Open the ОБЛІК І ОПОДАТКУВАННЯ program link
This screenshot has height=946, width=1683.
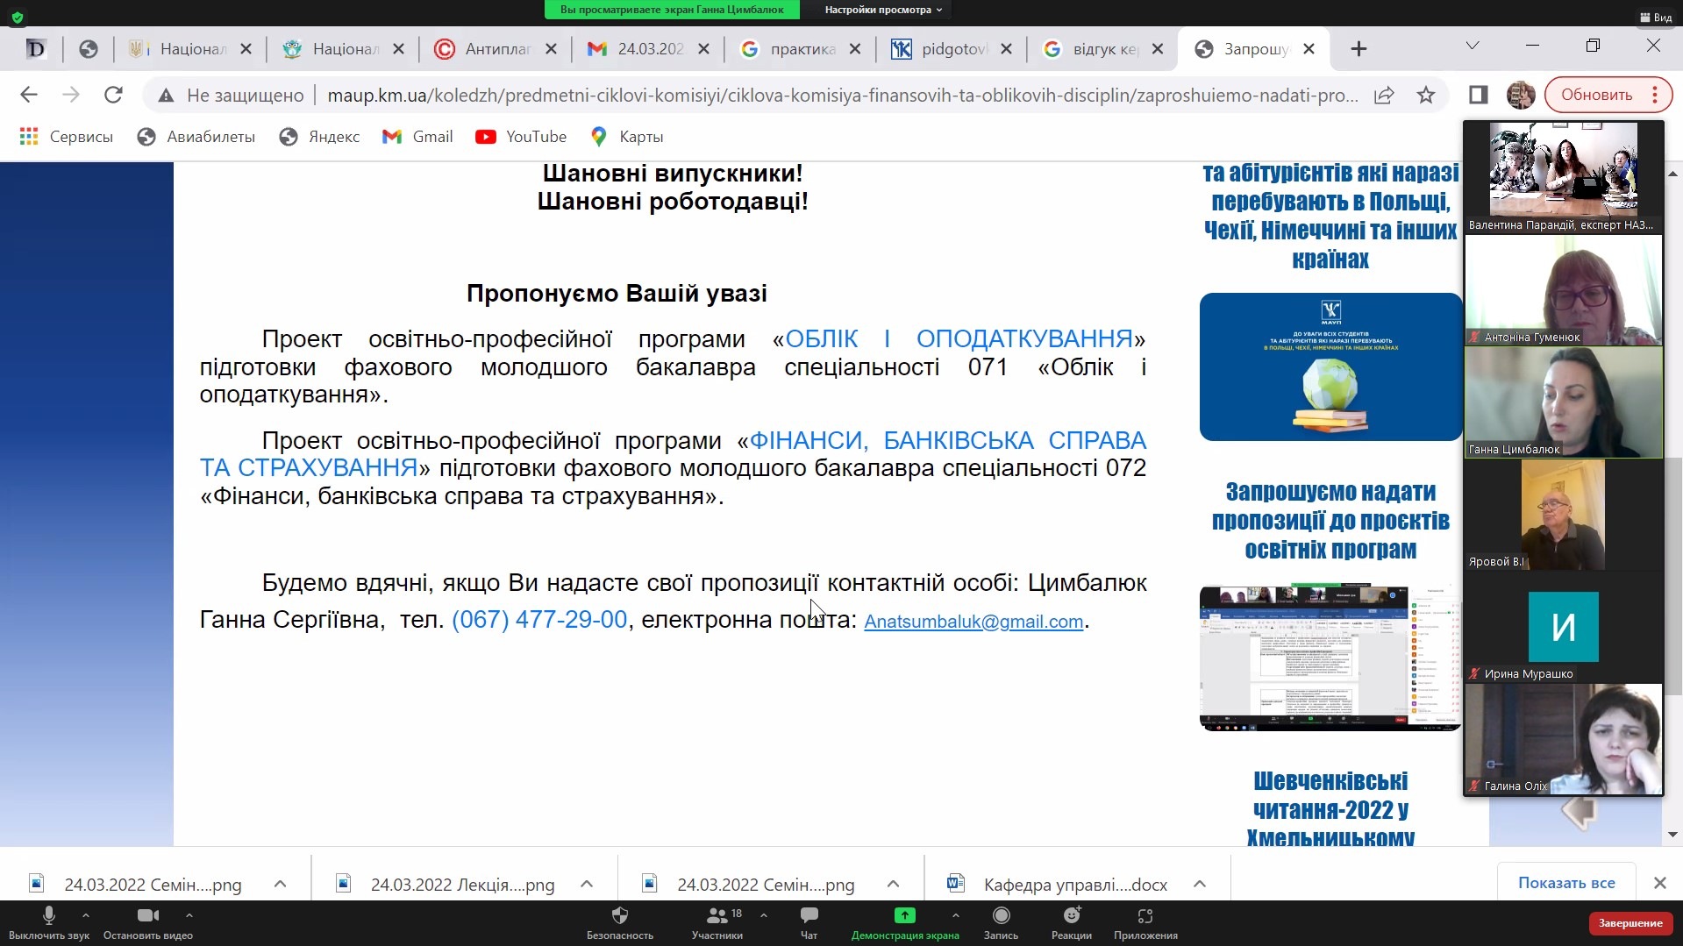[958, 338]
